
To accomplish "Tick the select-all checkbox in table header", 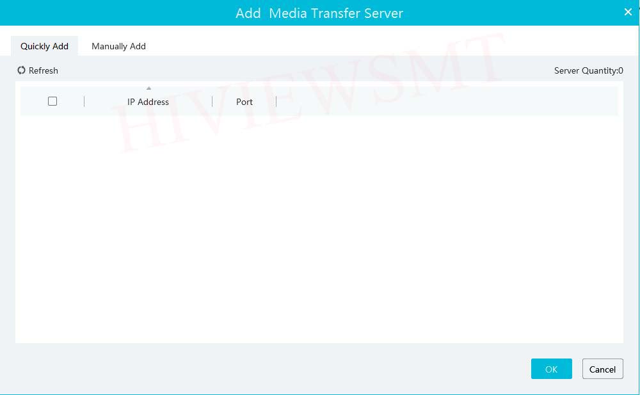I will (52, 101).
